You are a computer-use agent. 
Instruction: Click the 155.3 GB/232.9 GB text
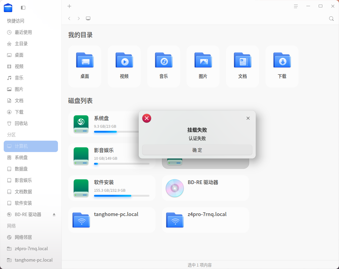[x=110, y=191]
